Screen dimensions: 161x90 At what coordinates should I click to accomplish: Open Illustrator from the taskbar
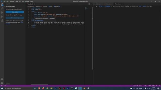point(60,88)
